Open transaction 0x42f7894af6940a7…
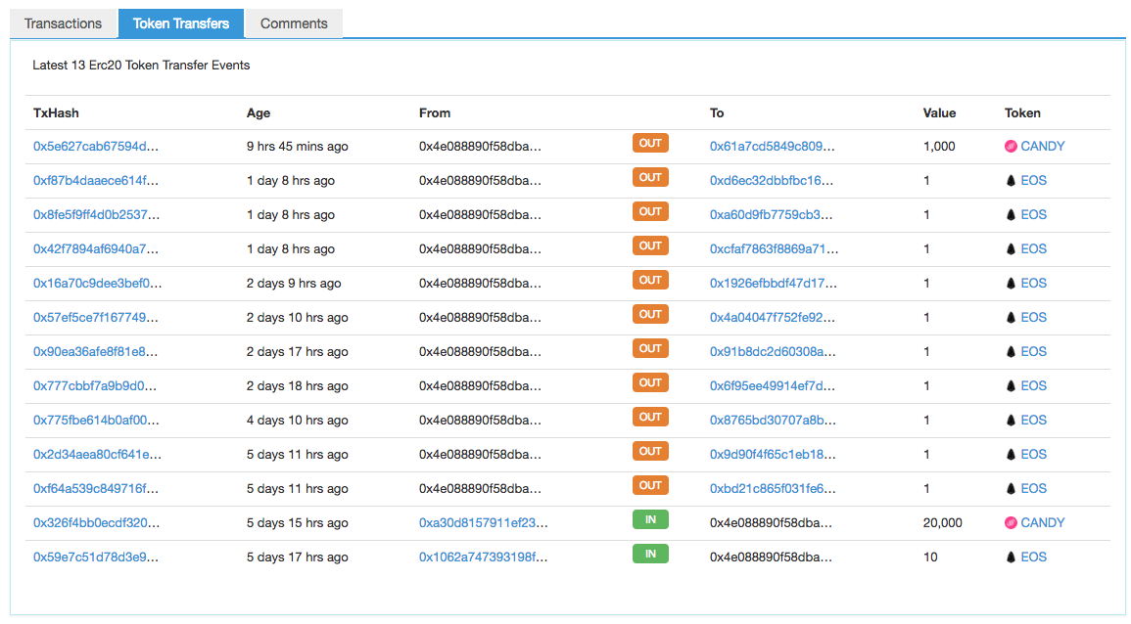Viewport: 1131px width, 624px height. [x=96, y=249]
